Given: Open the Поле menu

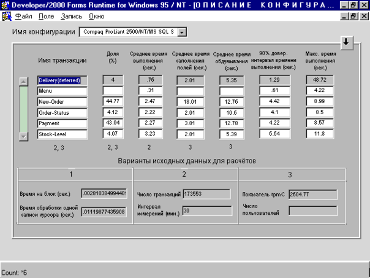Looking at the screenshot, I should tap(46, 15).
